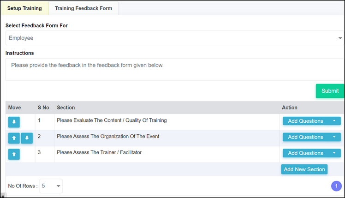Expand Add Questions caret for section 3
The image size is (345, 198).
pyautogui.click(x=334, y=153)
